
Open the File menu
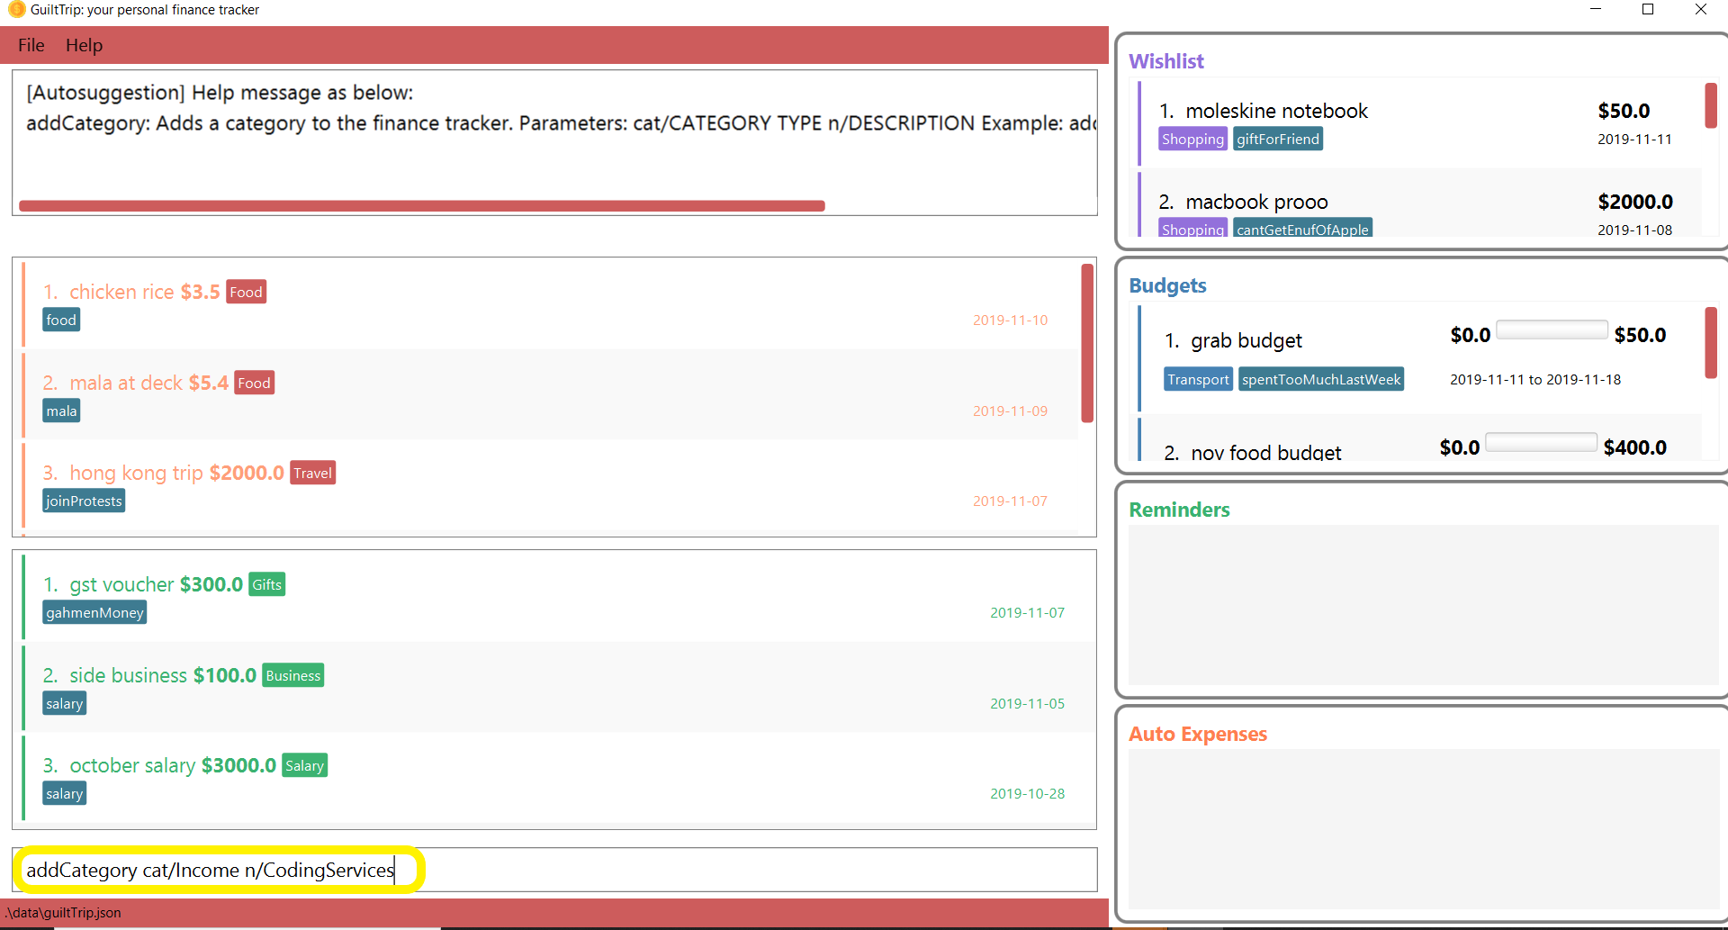tap(31, 45)
